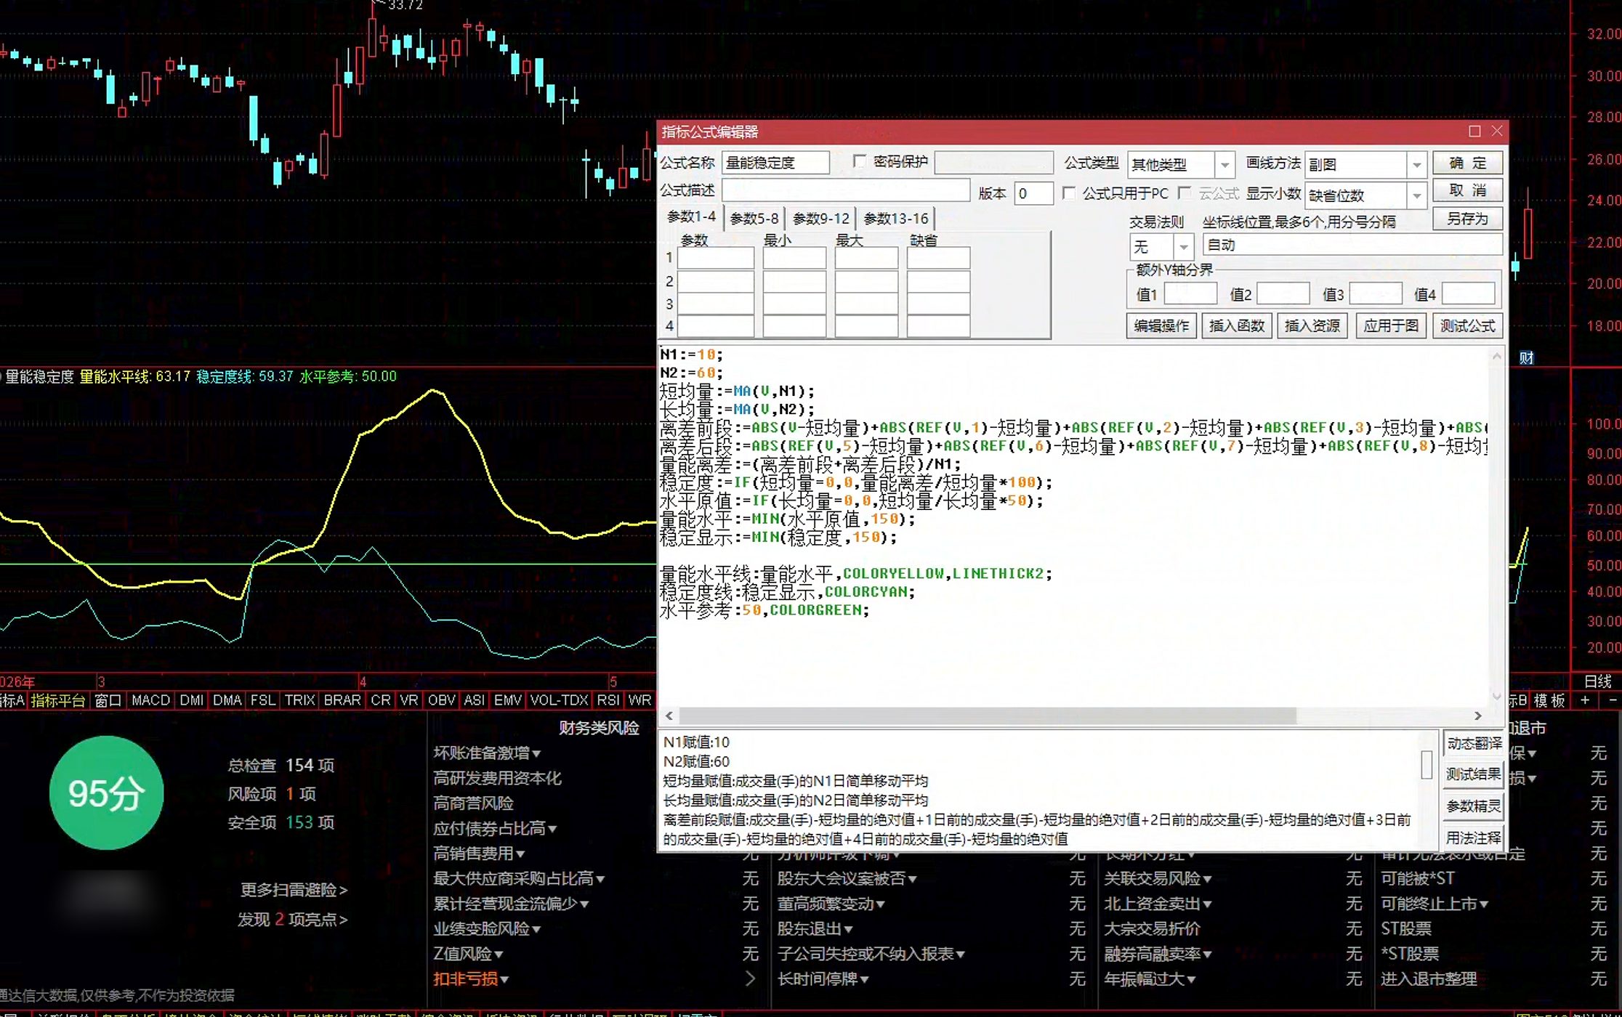The height and width of the screenshot is (1017, 1622).
Task: Open the 公式类型 dropdown
Action: pyautogui.click(x=1224, y=165)
